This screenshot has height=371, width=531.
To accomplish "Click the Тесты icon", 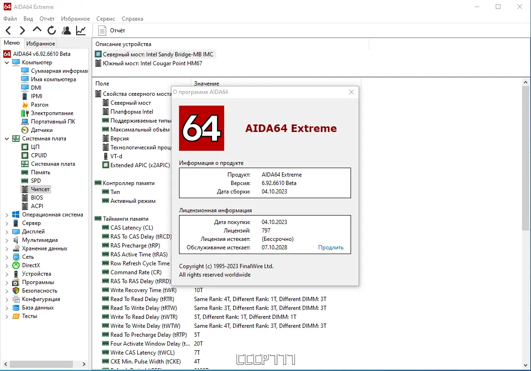I will click(x=16, y=316).
